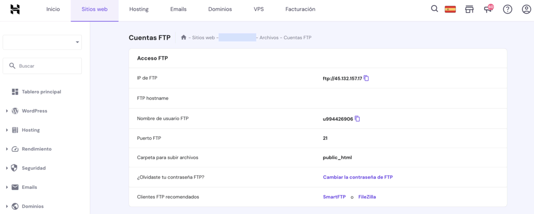The image size is (534, 214).
Task: Open the help question mark icon
Action: (507, 9)
